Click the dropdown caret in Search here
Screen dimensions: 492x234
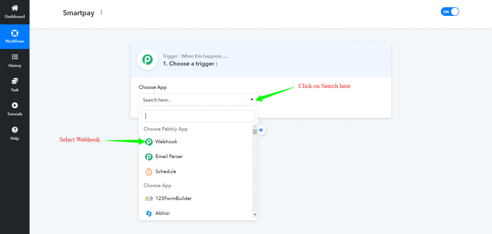252,100
